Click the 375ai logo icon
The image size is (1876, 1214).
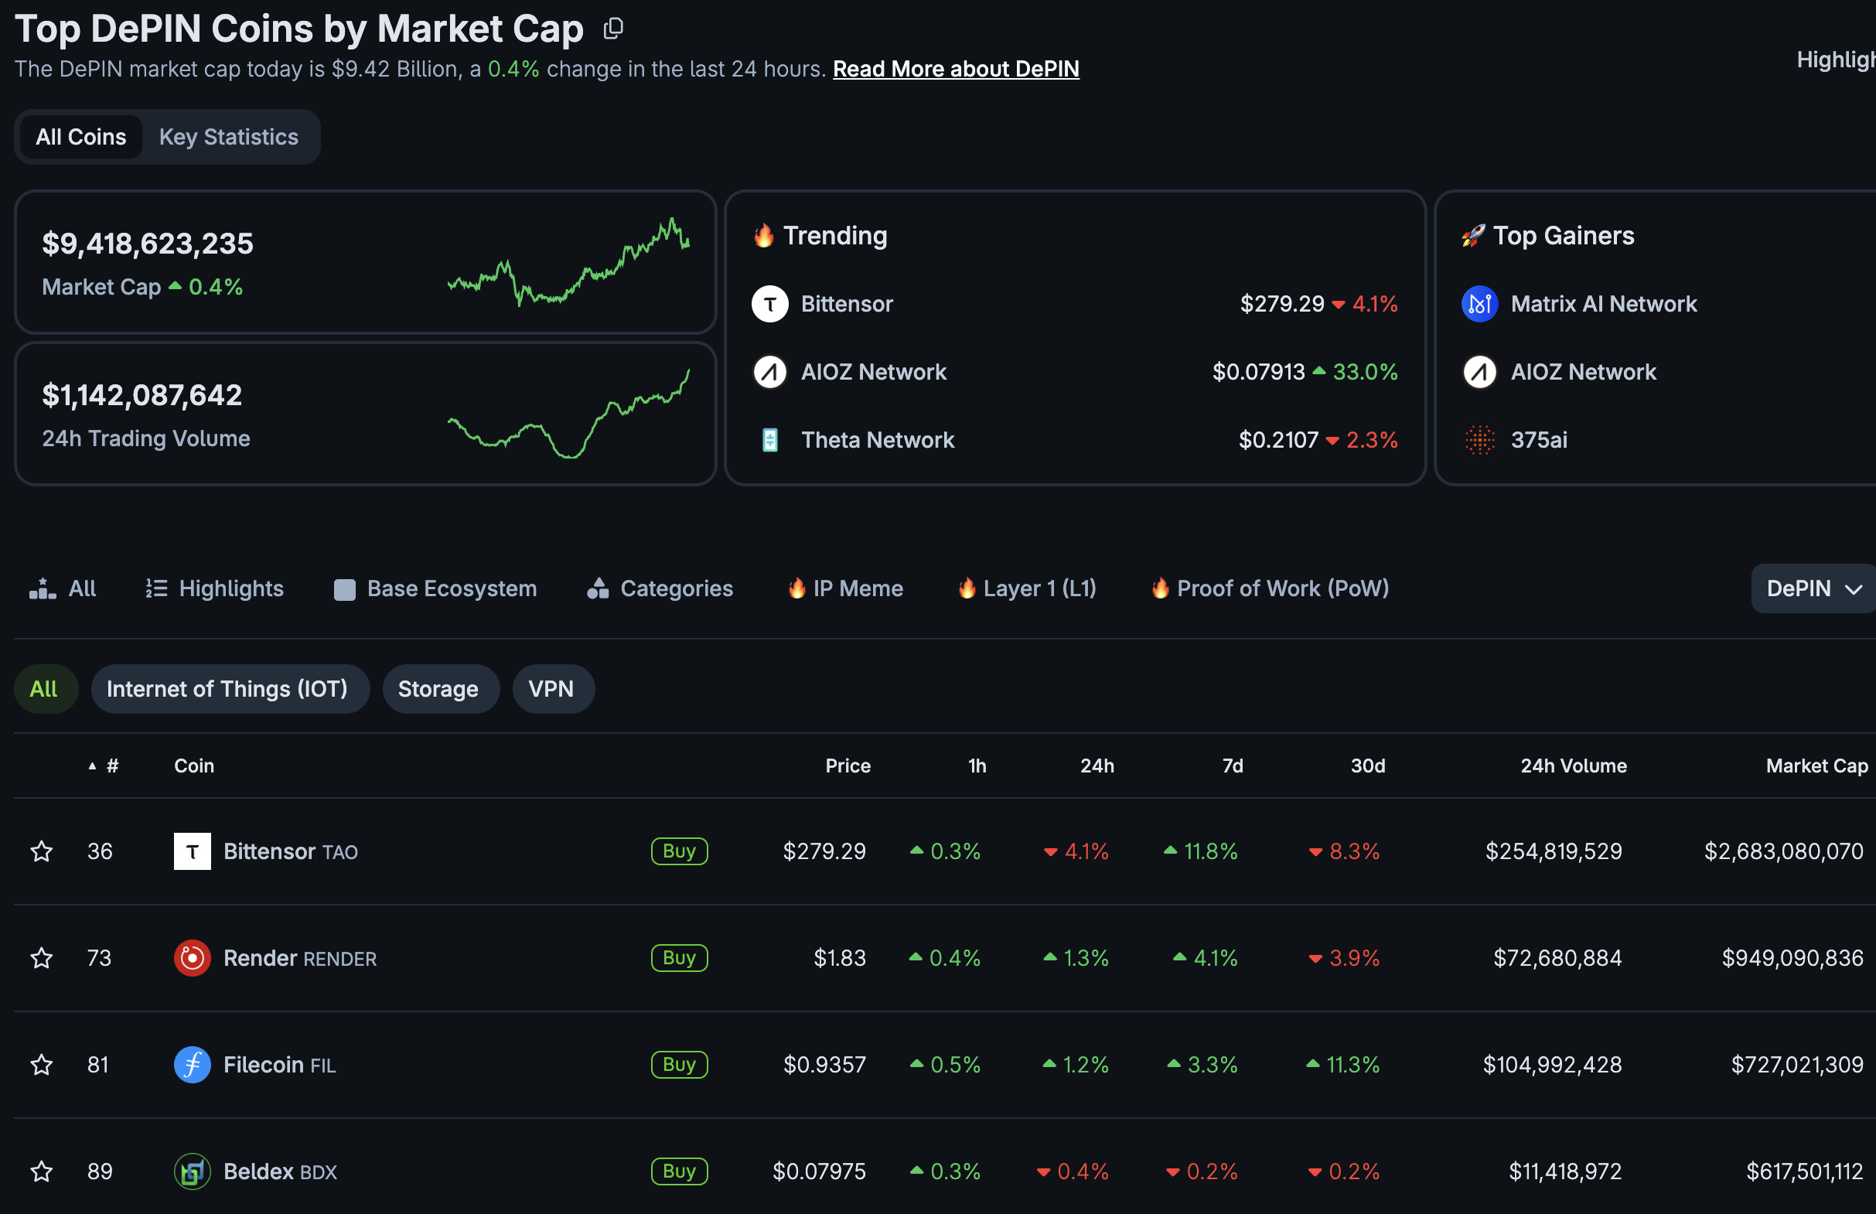click(x=1479, y=439)
